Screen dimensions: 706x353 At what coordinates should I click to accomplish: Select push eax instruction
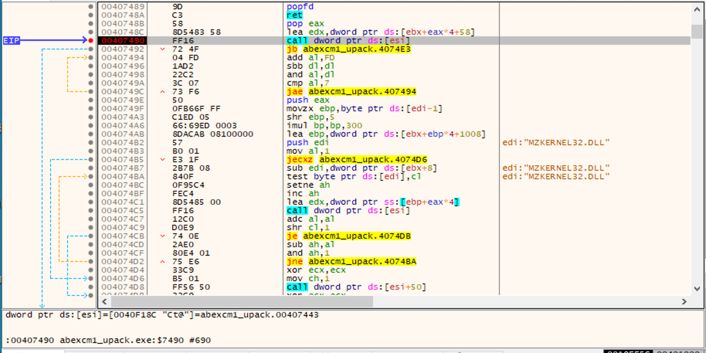(x=308, y=100)
